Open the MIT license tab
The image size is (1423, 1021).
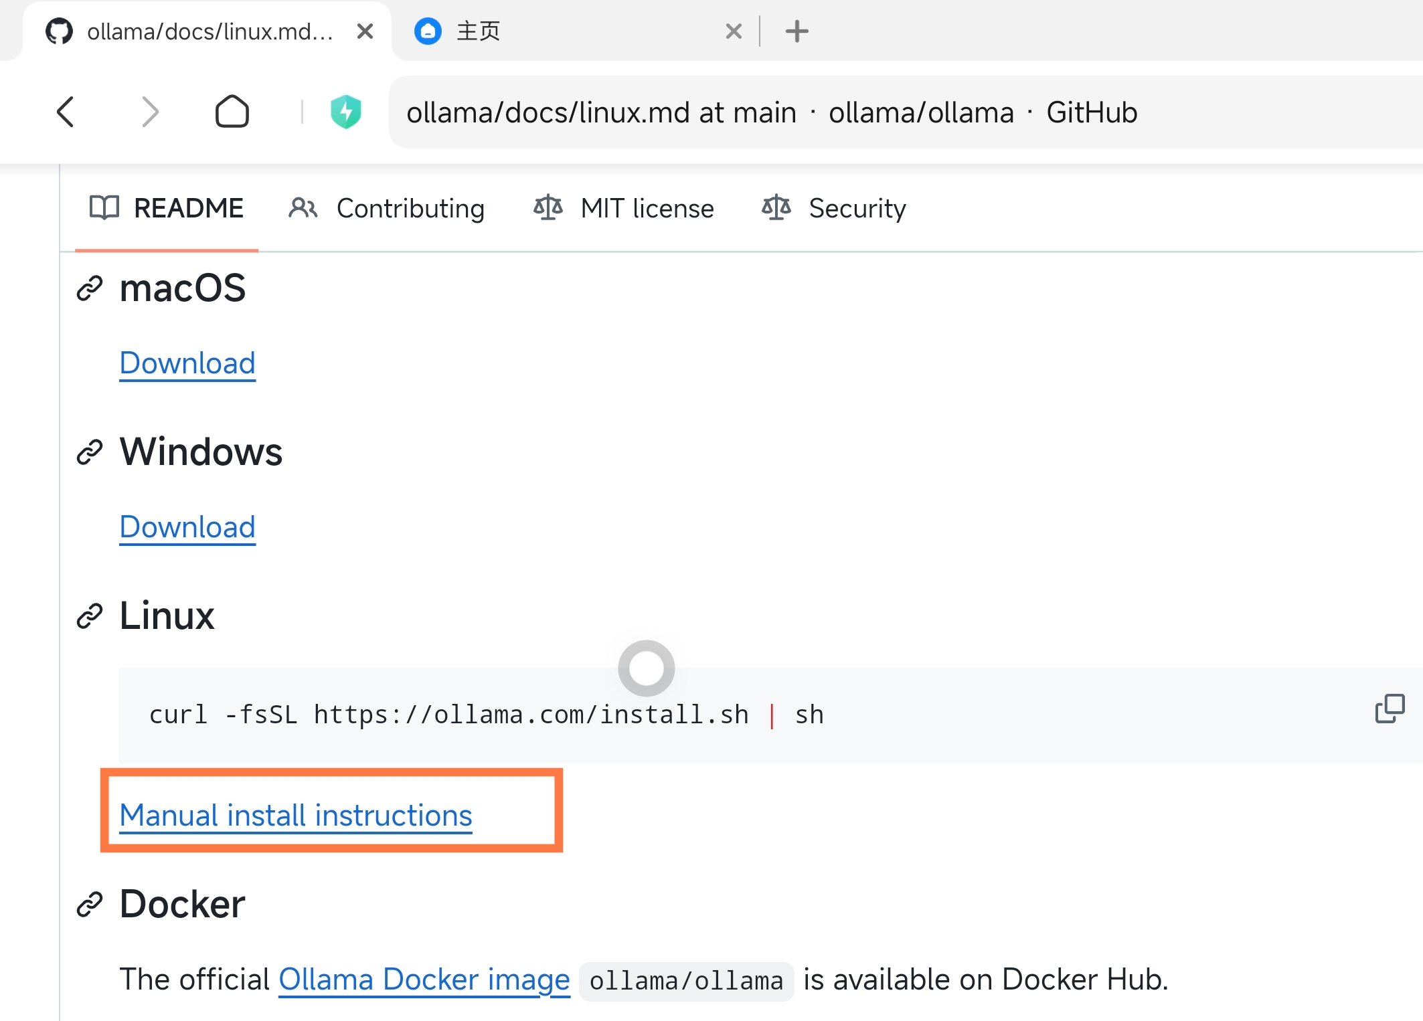(x=624, y=208)
